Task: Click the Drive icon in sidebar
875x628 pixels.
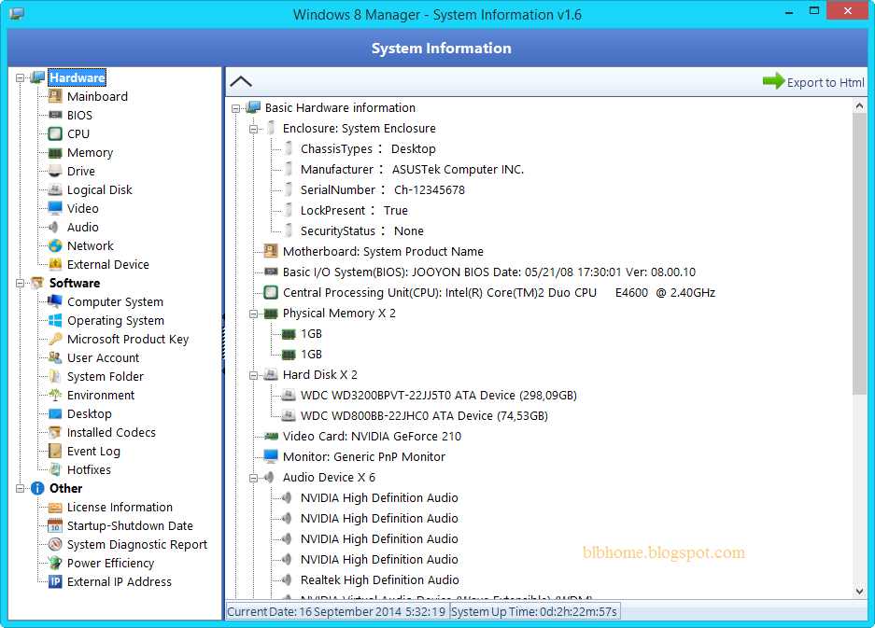Action: click(55, 171)
